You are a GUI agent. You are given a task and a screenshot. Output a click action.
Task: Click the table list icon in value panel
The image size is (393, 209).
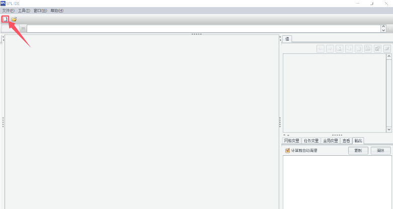pyautogui.click(x=358, y=49)
